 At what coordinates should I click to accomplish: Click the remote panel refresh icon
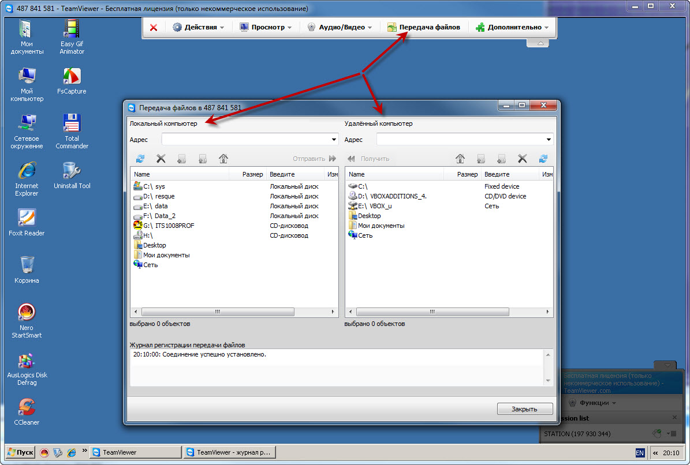(543, 159)
